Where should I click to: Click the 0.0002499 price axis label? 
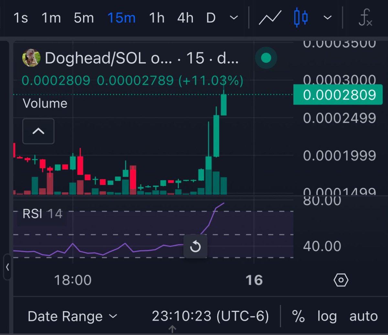coord(339,118)
